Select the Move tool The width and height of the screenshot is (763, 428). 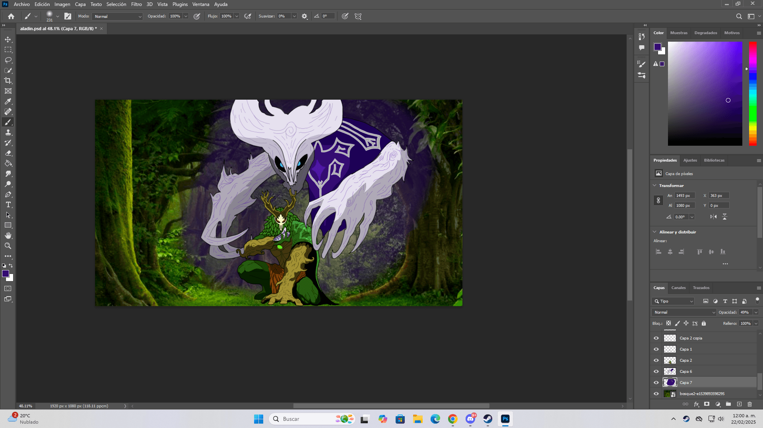(x=8, y=40)
